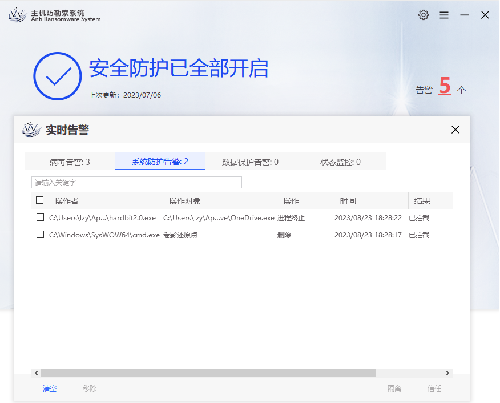Select the OneDrive.exe target path cell
This screenshot has width=500, height=403.
(219, 217)
